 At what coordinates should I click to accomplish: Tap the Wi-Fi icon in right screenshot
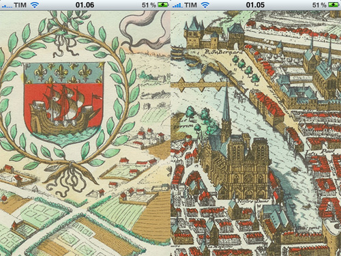pos(205,5)
